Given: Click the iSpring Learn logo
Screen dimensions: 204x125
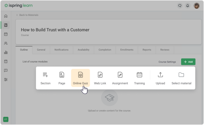Looking at the screenshot, I should (x=19, y=5).
